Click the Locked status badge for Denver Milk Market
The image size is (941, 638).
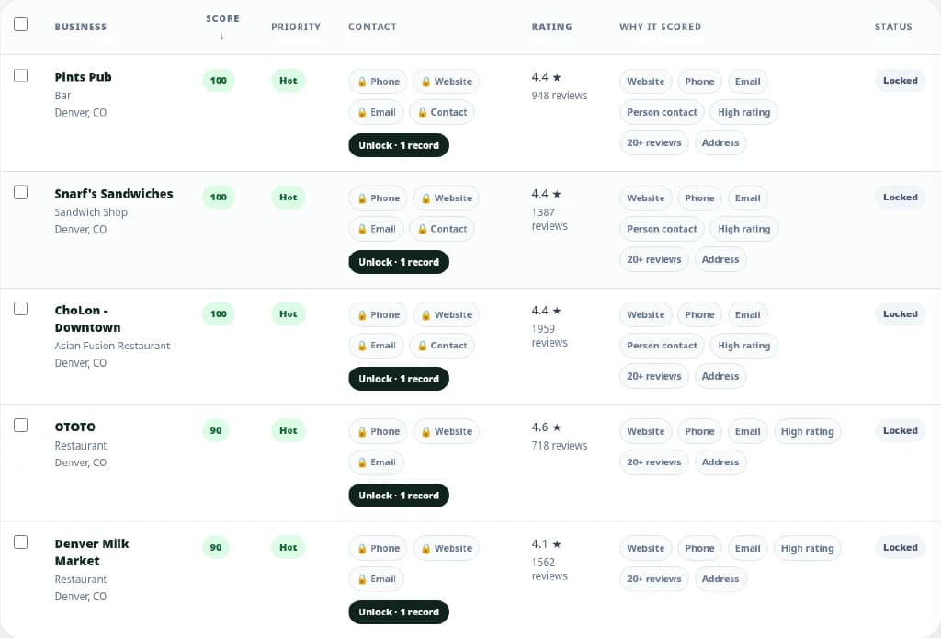pyautogui.click(x=901, y=547)
